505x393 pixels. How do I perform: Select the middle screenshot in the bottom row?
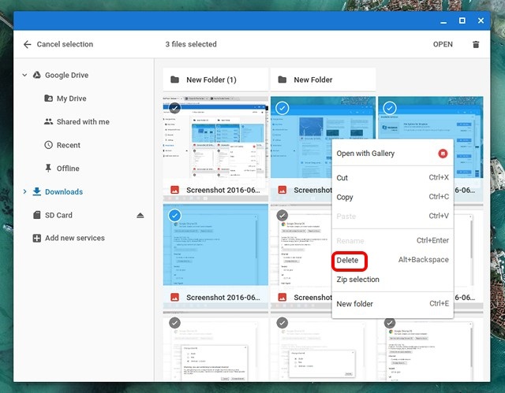[282, 323]
